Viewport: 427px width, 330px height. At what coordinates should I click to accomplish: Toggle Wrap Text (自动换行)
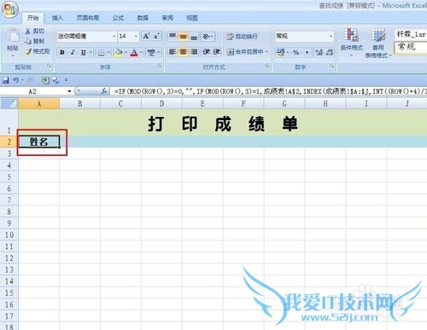tap(243, 37)
